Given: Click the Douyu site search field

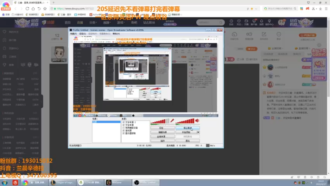Looking at the screenshot, I should coord(210,22).
